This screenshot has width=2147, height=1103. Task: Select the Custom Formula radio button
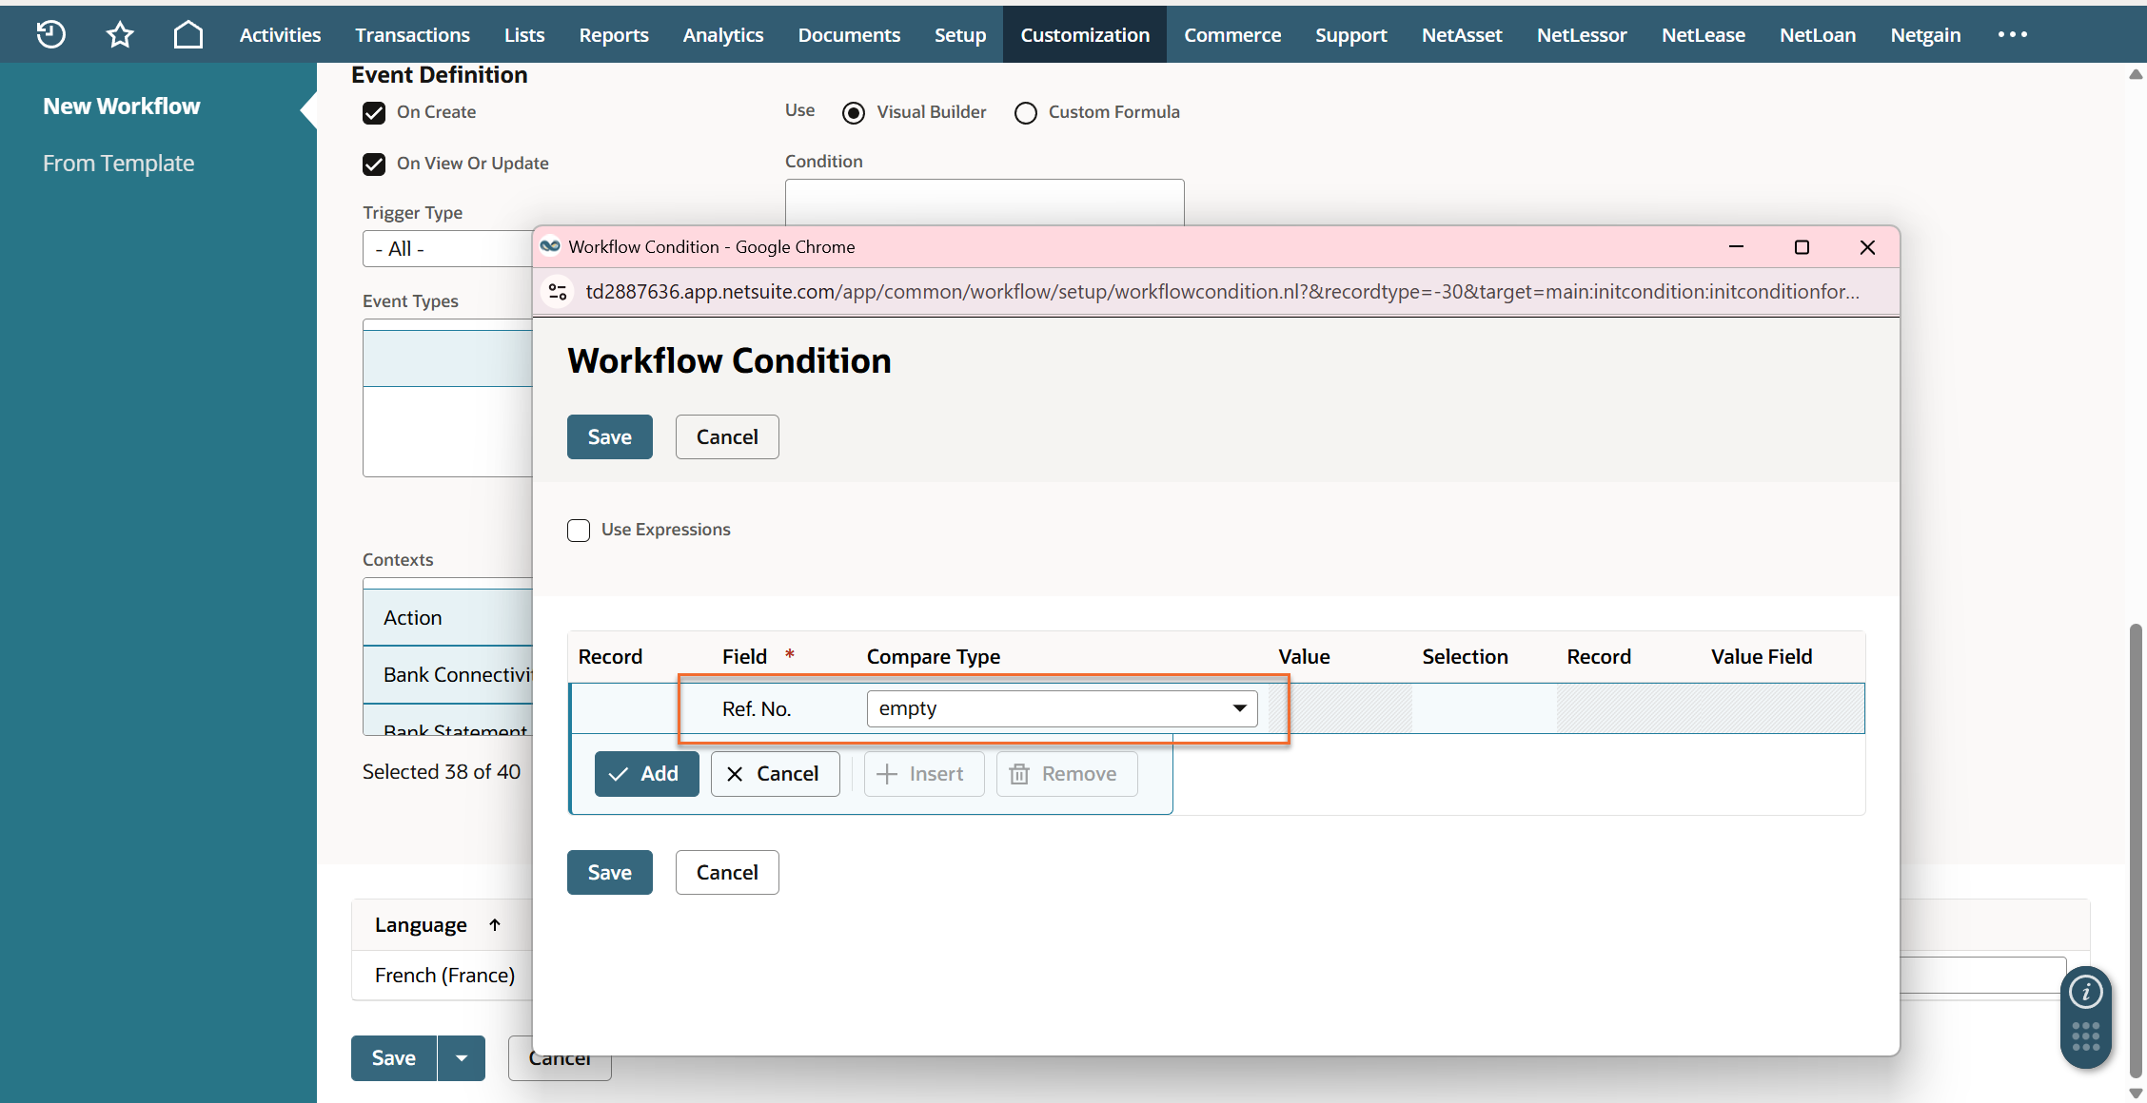click(1025, 113)
